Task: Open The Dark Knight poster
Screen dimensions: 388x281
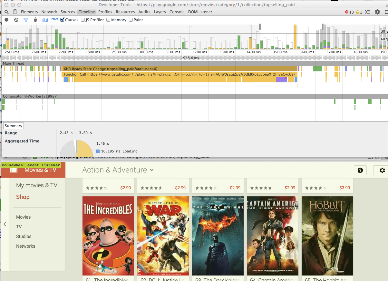Action: pyautogui.click(x=218, y=236)
